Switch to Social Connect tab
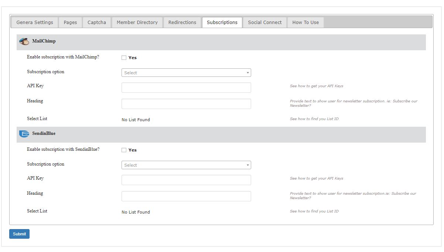 click(265, 22)
